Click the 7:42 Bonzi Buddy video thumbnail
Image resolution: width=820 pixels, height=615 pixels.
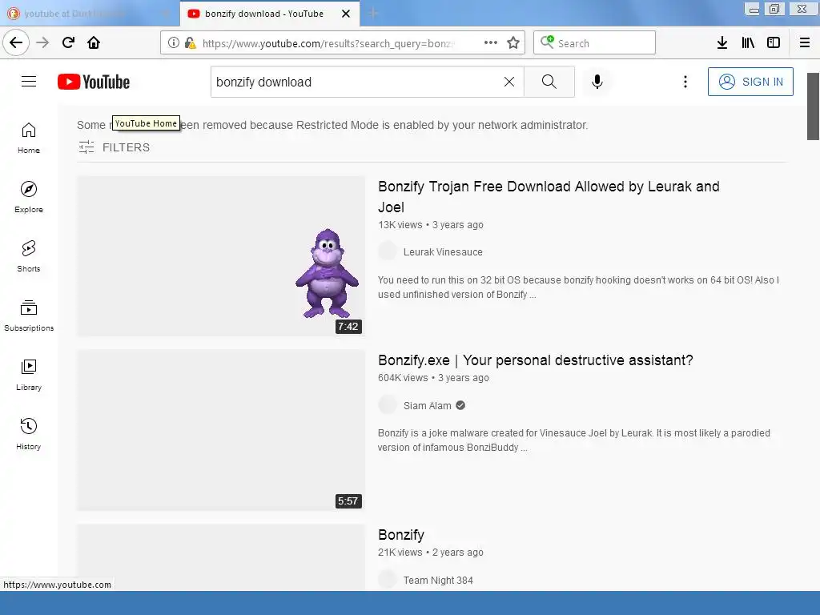(221, 256)
